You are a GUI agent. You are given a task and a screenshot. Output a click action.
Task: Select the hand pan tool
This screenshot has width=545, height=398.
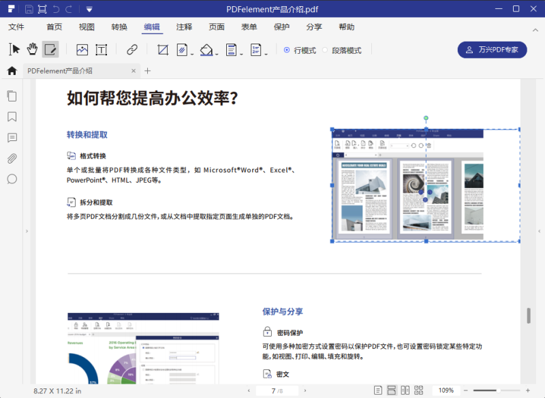32,49
